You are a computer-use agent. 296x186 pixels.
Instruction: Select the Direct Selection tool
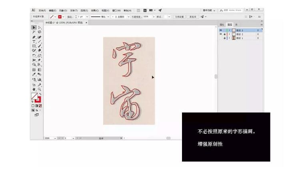pyautogui.click(x=40, y=28)
